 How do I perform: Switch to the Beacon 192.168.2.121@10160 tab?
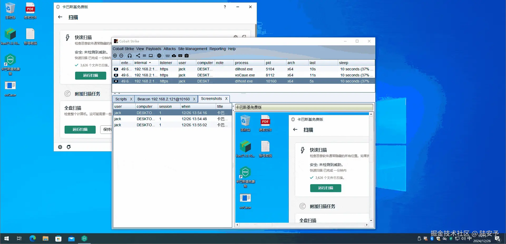(164, 99)
